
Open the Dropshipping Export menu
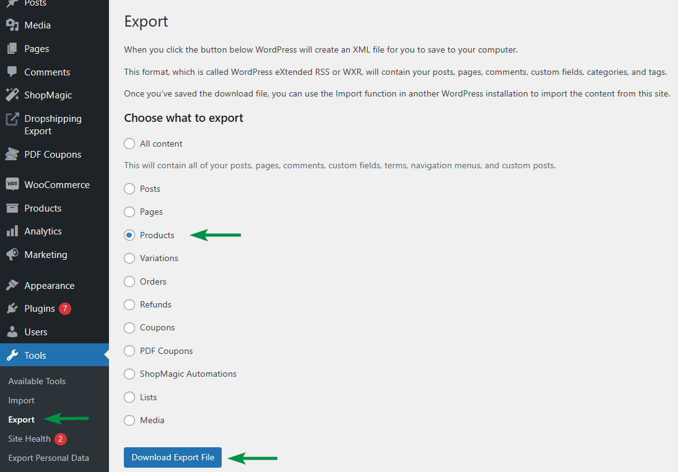(53, 124)
